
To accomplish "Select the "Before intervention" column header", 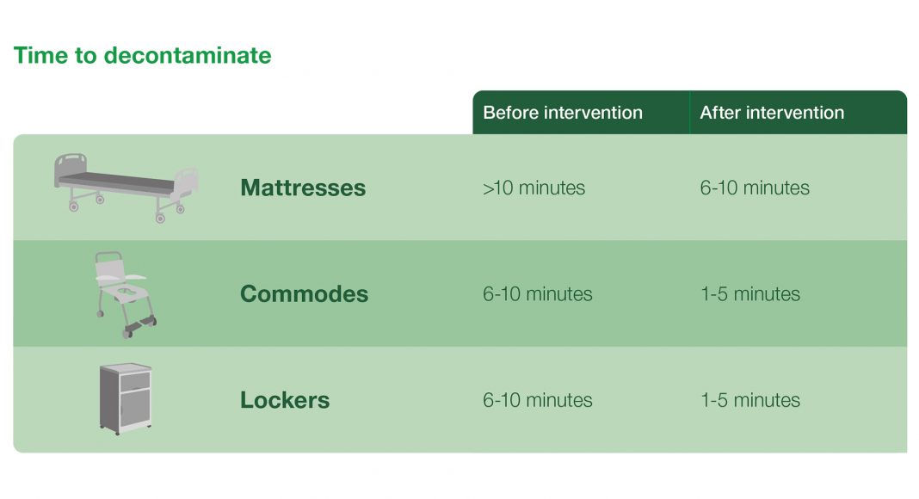I will [x=563, y=113].
